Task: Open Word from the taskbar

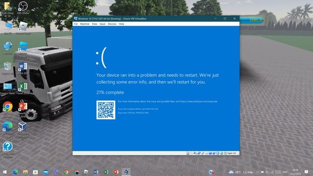Action: (96, 172)
